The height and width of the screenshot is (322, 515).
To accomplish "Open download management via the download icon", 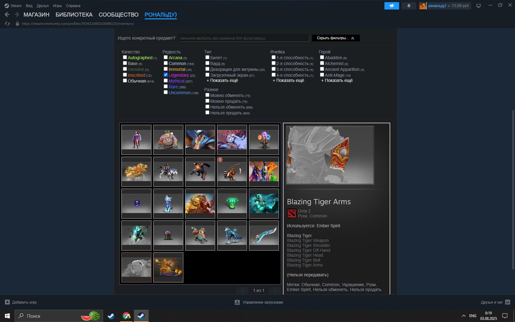I will [237, 302].
